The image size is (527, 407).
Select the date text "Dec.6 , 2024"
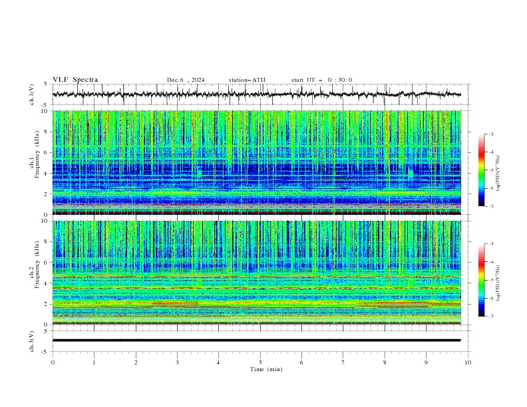click(x=186, y=80)
